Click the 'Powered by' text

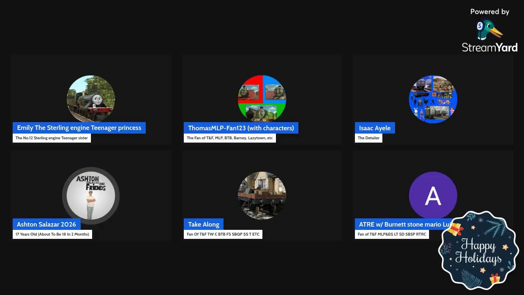click(490, 12)
